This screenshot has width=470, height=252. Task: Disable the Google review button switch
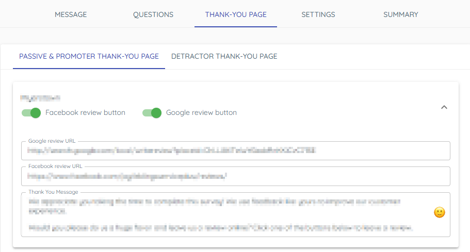tap(152, 113)
